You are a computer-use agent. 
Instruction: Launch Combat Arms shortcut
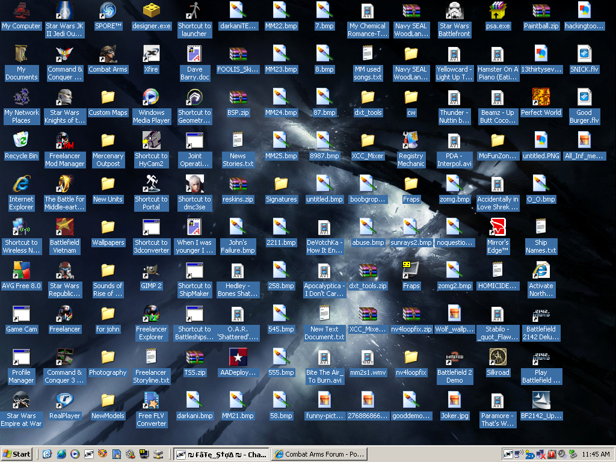pyautogui.click(x=108, y=60)
